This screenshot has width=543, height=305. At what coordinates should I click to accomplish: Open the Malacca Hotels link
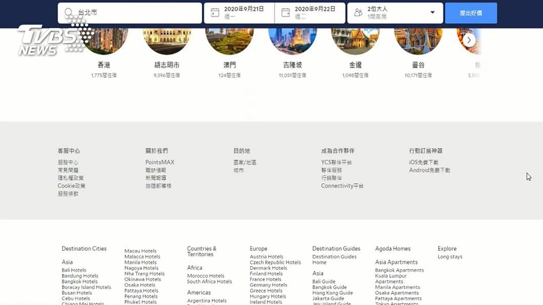tap(142, 256)
